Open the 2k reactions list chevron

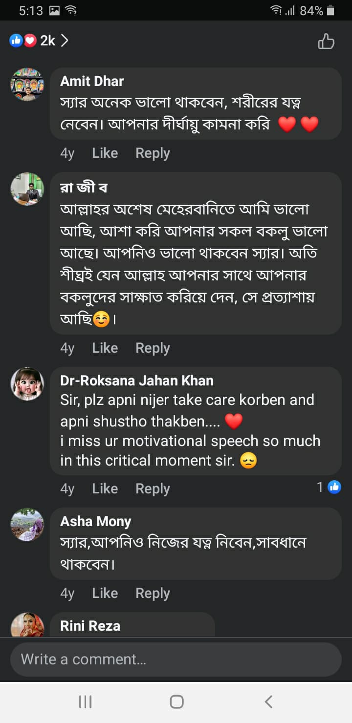[x=65, y=41]
